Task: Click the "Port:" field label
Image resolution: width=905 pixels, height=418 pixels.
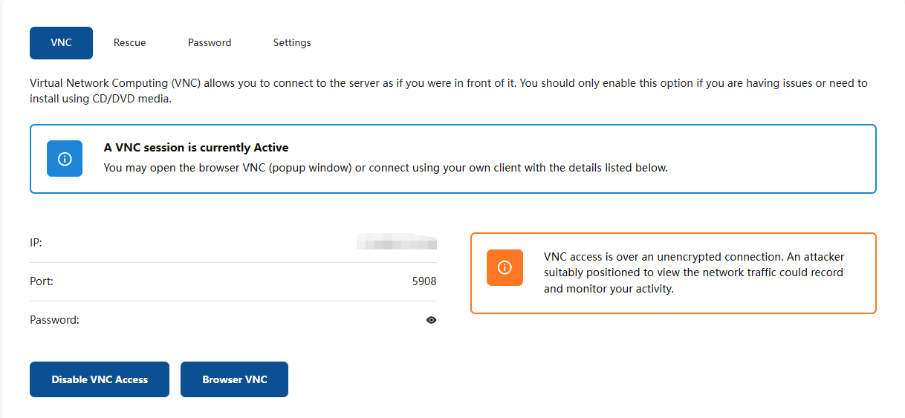Action: click(x=42, y=281)
